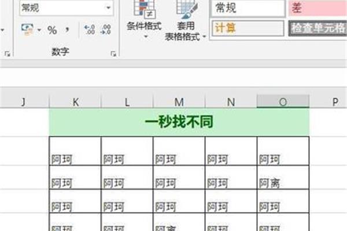This screenshot has width=347, height=231.
Task: Open Format as Table gallery
Action: coord(186,20)
